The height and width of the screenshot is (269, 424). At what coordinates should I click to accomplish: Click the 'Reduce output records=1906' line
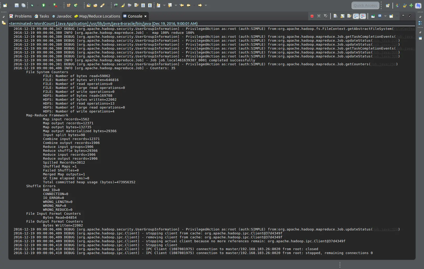click(x=70, y=159)
